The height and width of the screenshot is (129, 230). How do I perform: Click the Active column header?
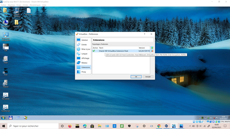click(95, 48)
